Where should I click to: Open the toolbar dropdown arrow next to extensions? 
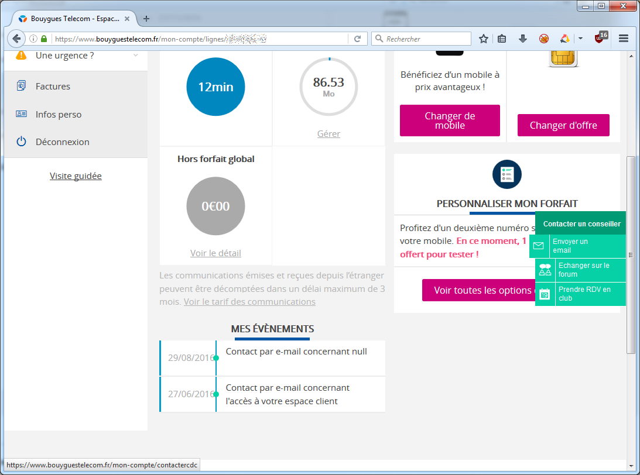coord(580,39)
